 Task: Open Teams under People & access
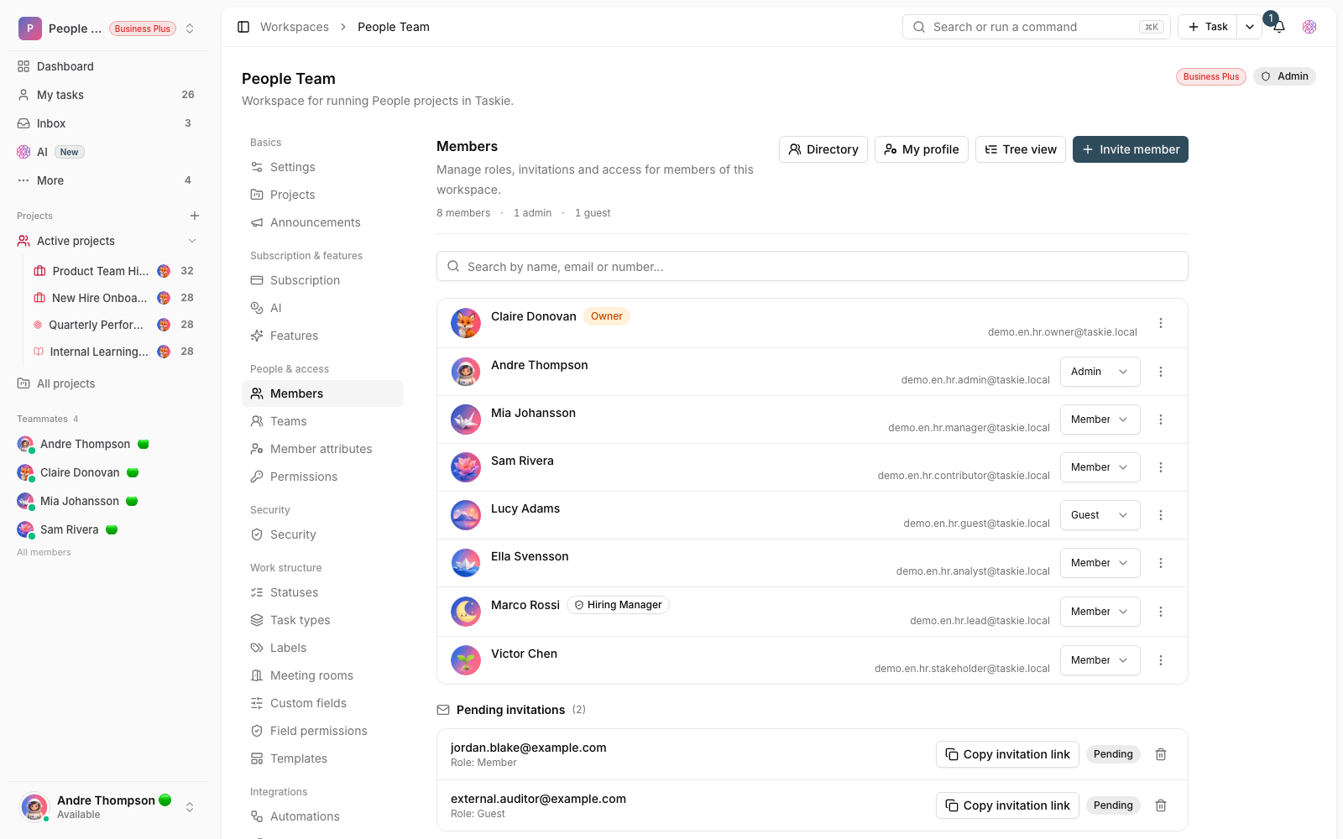322,421
